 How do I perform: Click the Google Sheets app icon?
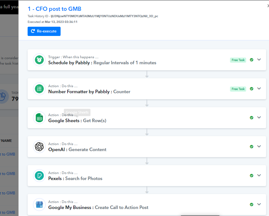pyautogui.click(x=39, y=118)
